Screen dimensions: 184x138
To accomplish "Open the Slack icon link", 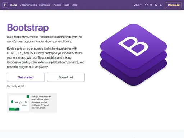I will (x=156, y=5).
